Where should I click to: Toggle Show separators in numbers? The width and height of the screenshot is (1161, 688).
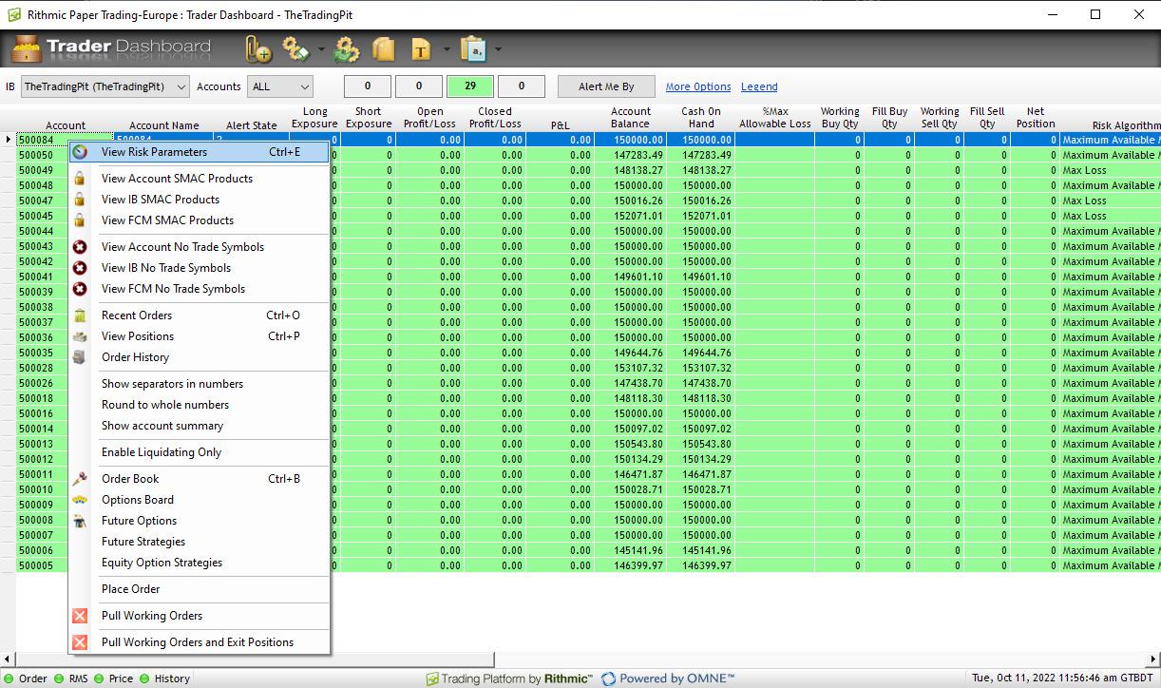coord(172,384)
